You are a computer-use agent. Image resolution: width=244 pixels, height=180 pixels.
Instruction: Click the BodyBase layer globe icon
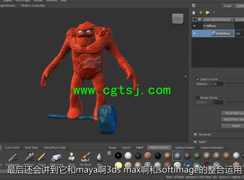click(x=214, y=33)
